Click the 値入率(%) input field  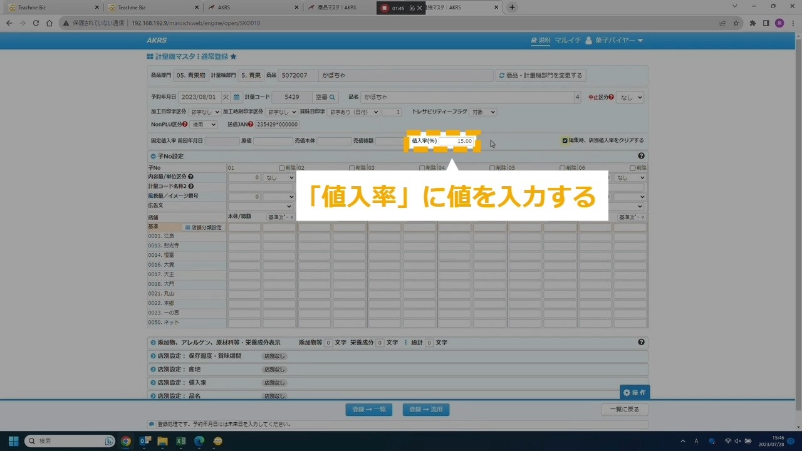pyautogui.click(x=456, y=141)
